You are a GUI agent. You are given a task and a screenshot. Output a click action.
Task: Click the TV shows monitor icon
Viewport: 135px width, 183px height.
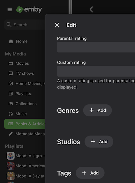(11, 73)
